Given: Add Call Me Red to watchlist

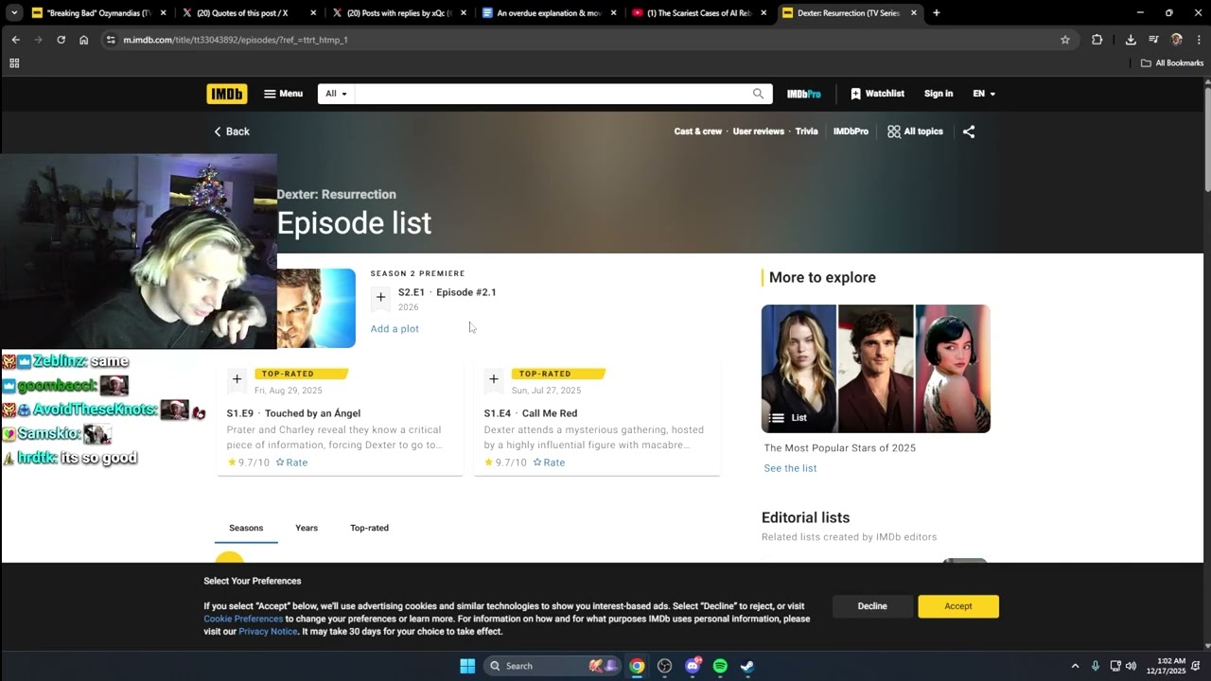Looking at the screenshot, I should click(x=493, y=379).
